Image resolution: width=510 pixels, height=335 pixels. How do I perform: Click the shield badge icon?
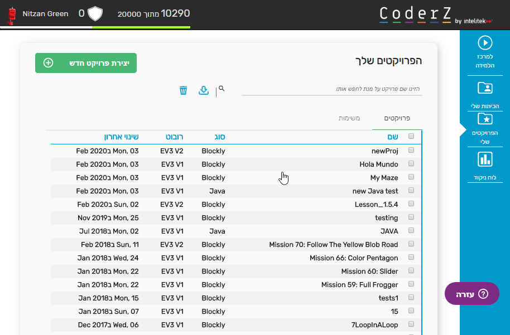[95, 13]
